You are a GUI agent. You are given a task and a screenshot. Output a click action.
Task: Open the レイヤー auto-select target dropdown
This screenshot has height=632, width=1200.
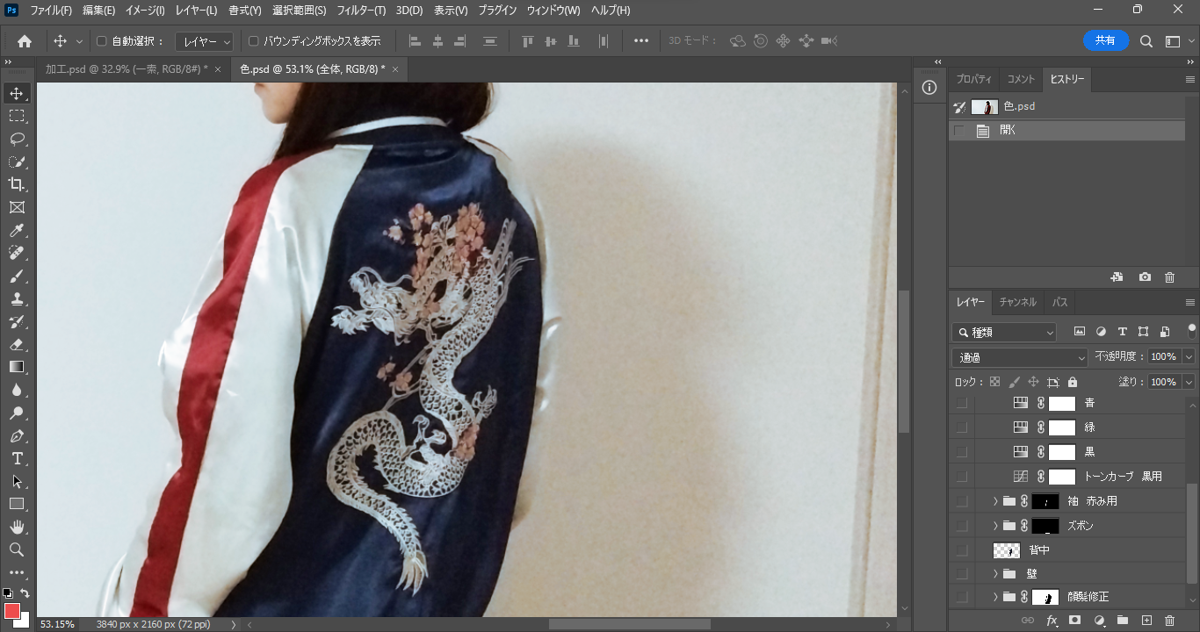click(204, 41)
